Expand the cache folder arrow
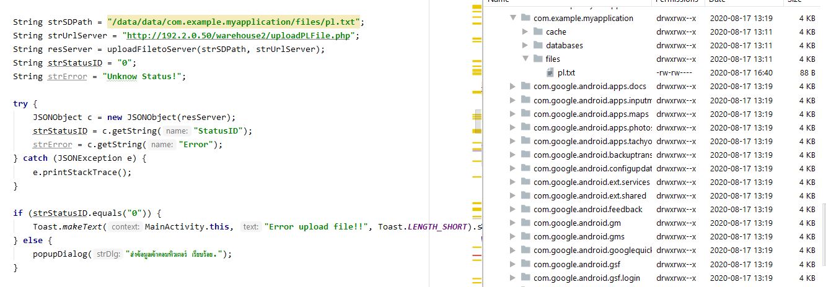Screen dimensions: 826x287 pyautogui.click(x=525, y=32)
